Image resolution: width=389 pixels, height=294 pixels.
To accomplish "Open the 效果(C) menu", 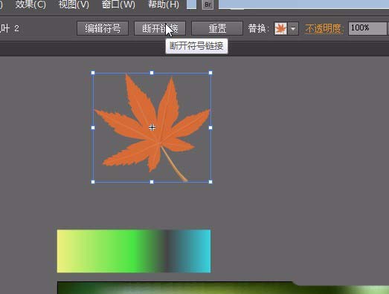I will point(30,4).
